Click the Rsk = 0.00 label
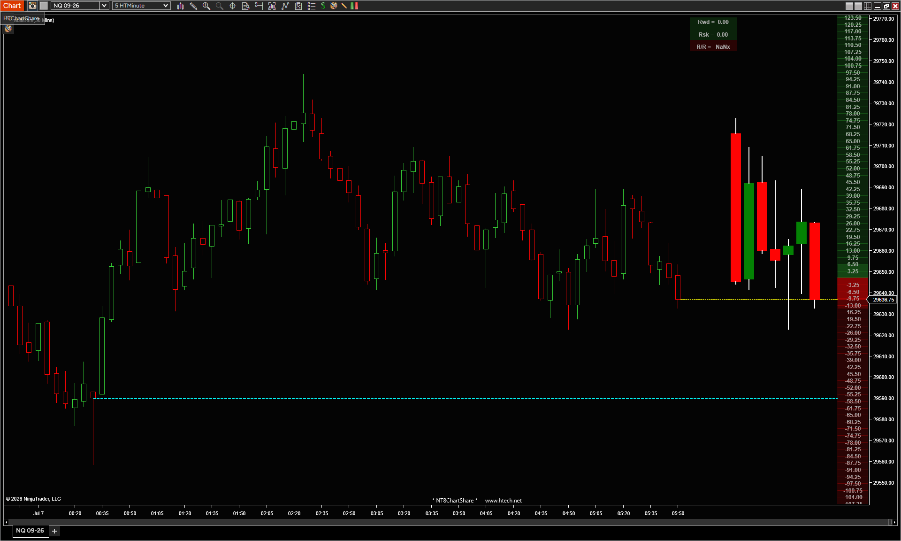Image resolution: width=901 pixels, height=541 pixels. [x=713, y=35]
